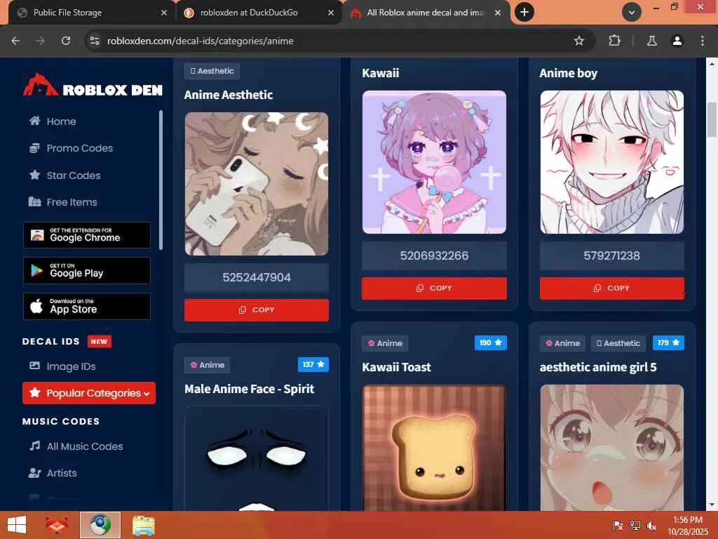Image resolution: width=718 pixels, height=539 pixels.
Task: Expand the Popular Categories dropdown
Action: [89, 393]
